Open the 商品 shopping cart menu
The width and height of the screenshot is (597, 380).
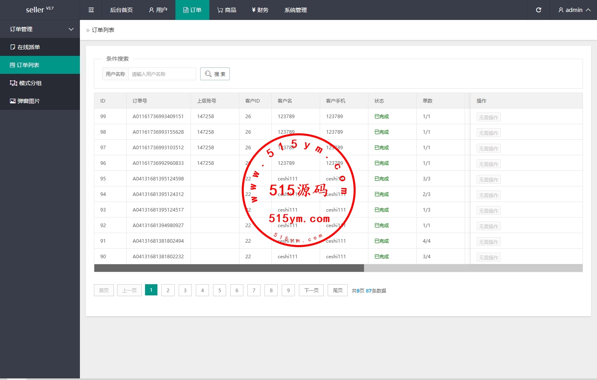227,10
